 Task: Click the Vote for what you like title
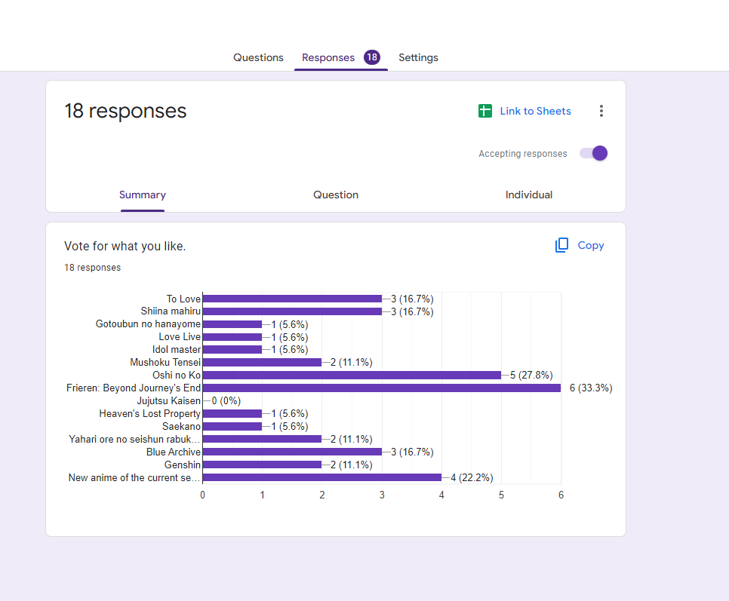point(125,246)
